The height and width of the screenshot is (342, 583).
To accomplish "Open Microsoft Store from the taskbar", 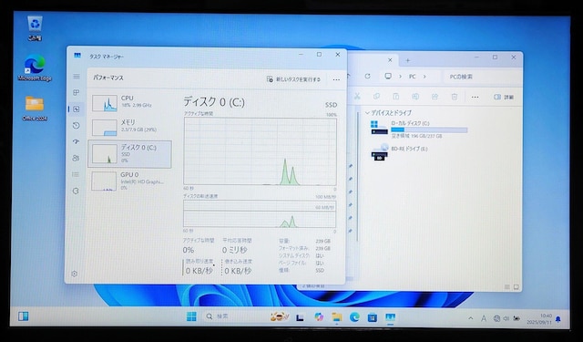I will point(373,317).
